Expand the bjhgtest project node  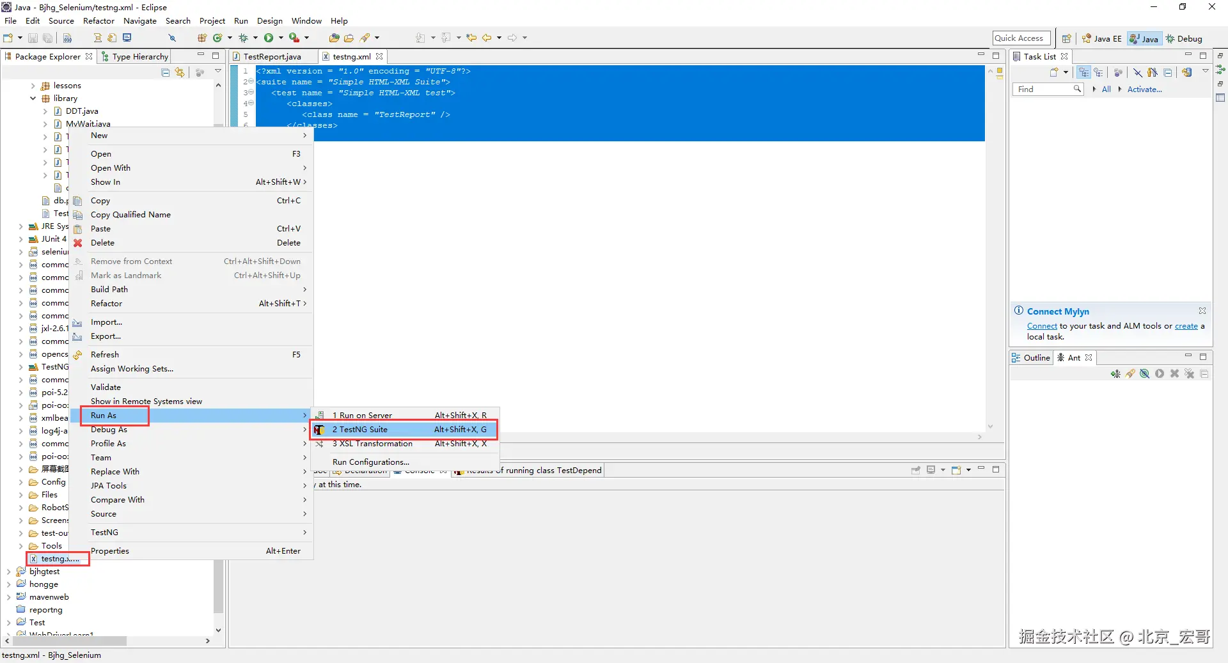pos(8,572)
